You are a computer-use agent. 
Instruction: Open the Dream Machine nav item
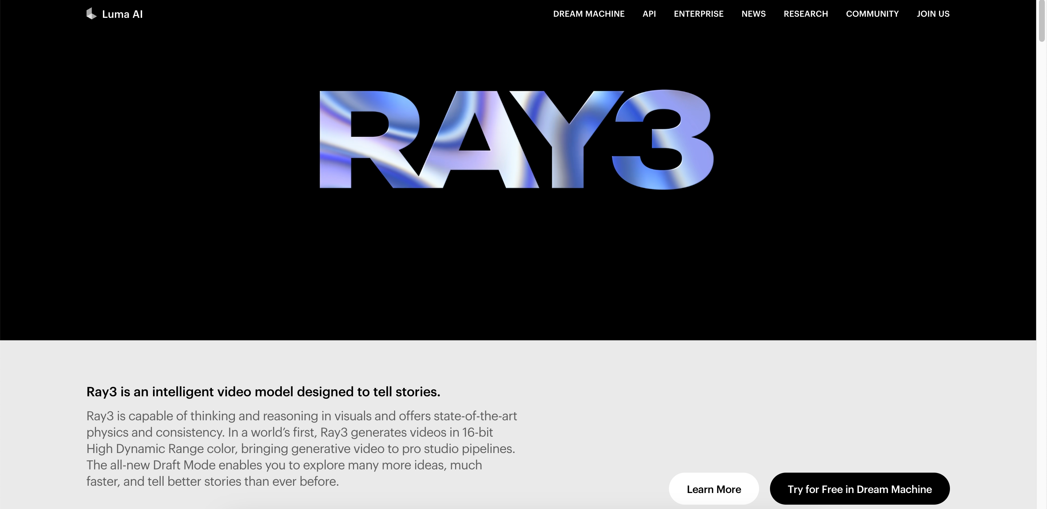589,14
